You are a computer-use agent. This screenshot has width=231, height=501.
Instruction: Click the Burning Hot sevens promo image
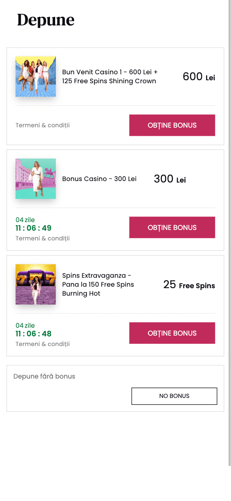[35, 284]
